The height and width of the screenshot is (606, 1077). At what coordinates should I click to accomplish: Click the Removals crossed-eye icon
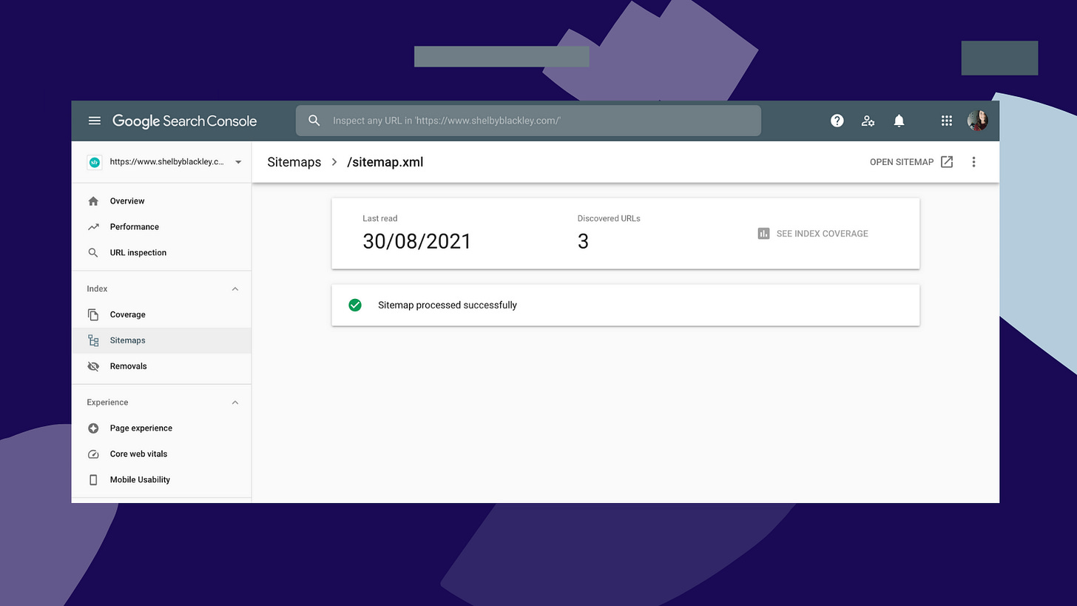pos(93,366)
